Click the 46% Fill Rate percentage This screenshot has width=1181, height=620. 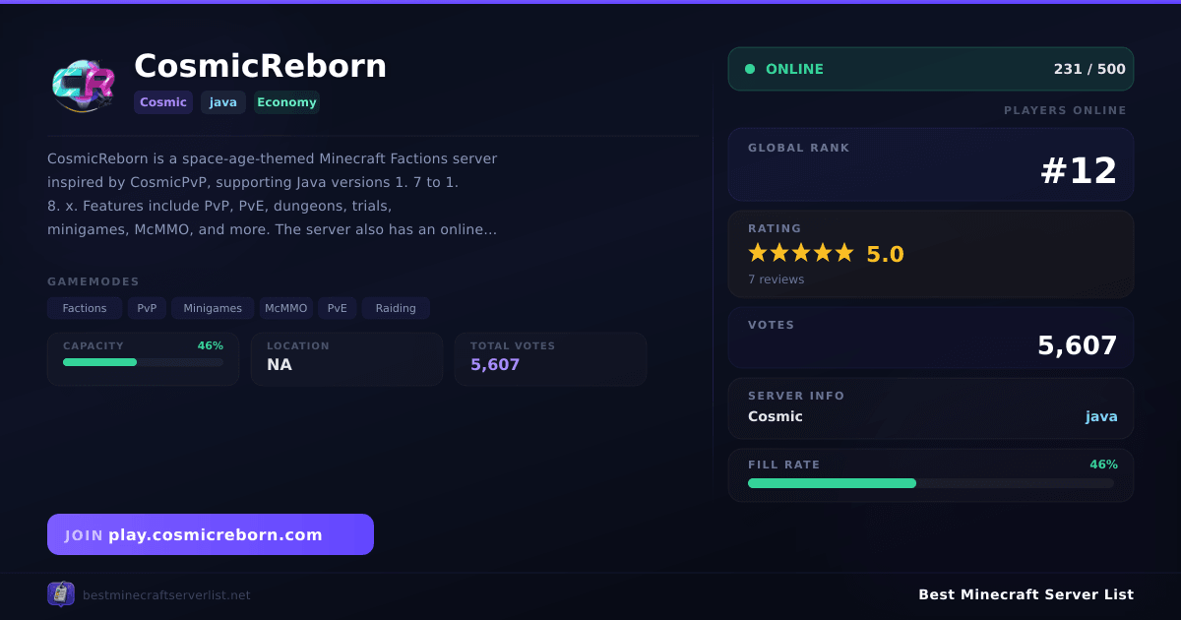[x=1103, y=465]
